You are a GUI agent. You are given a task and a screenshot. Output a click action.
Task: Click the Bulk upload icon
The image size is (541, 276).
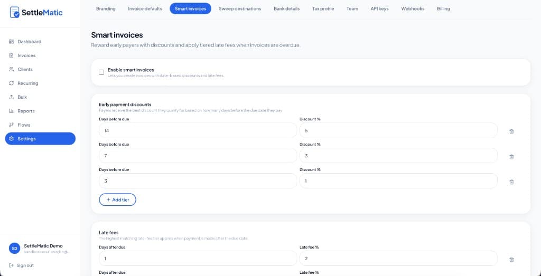11,97
